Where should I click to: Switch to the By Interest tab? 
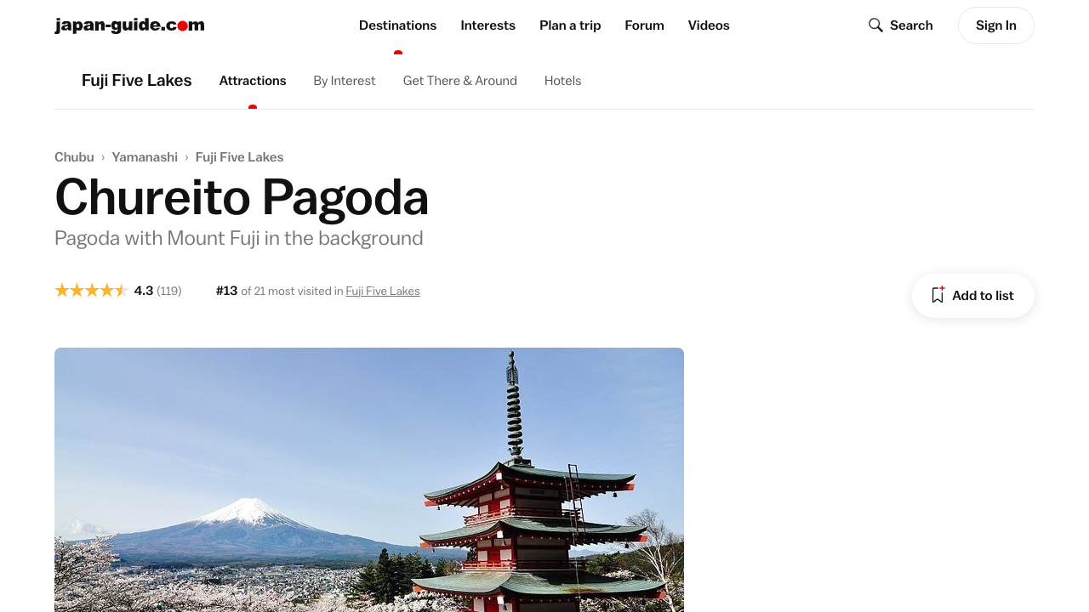[x=345, y=81]
